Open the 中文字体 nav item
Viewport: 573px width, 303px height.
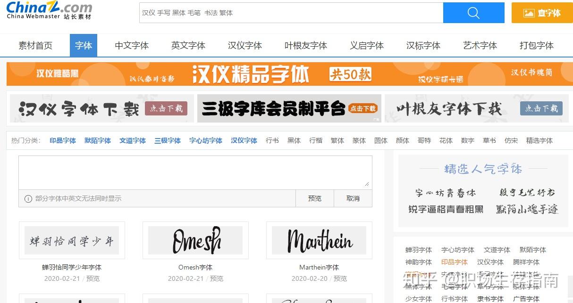coord(132,46)
